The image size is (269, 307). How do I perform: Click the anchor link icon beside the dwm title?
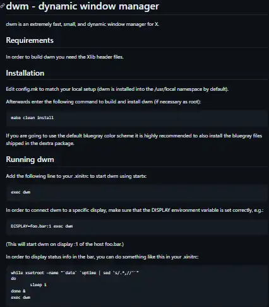pyautogui.click(x=2, y=6)
